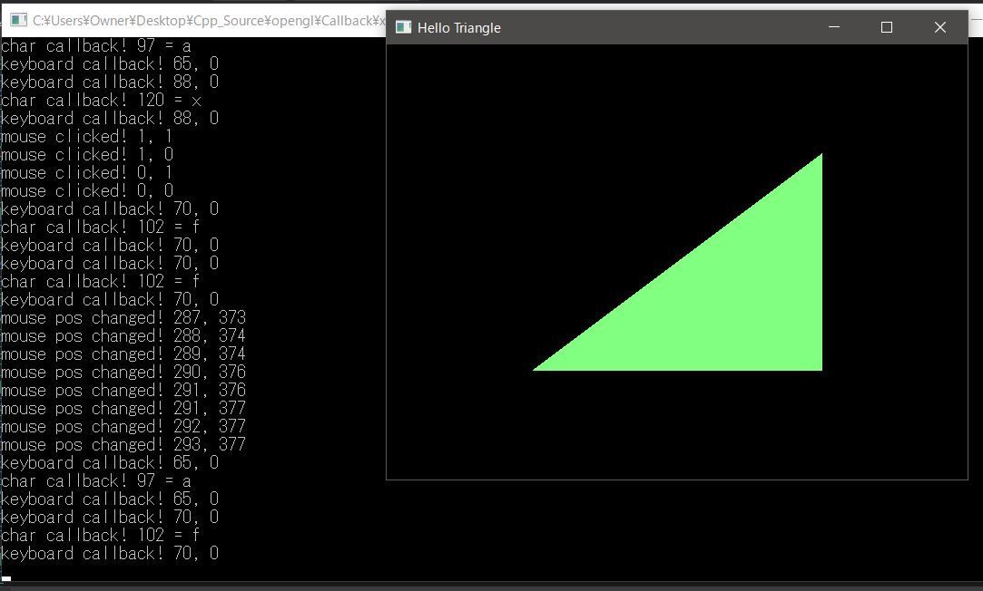The width and height of the screenshot is (983, 591).
Task: Click the "char callback! 120 = x" line
Action: (101, 101)
